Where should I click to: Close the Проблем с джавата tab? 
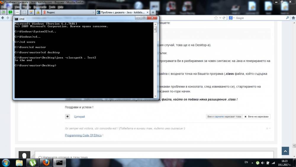147,12
